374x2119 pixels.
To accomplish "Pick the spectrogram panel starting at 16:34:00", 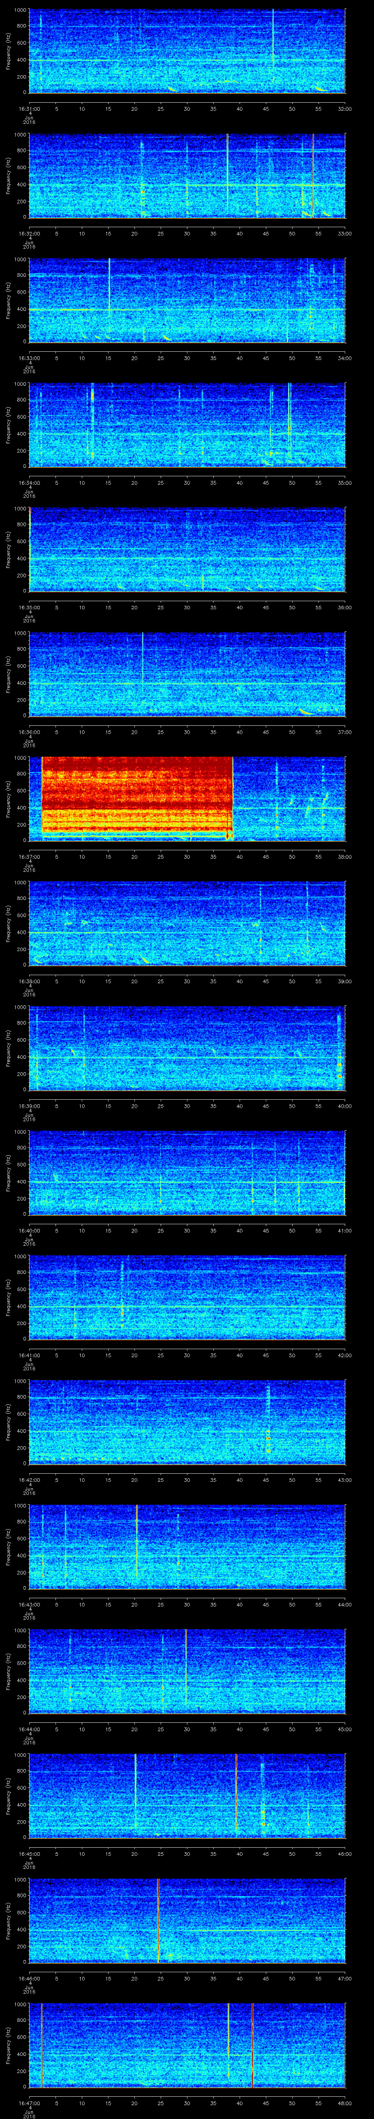I will tap(187, 425).
